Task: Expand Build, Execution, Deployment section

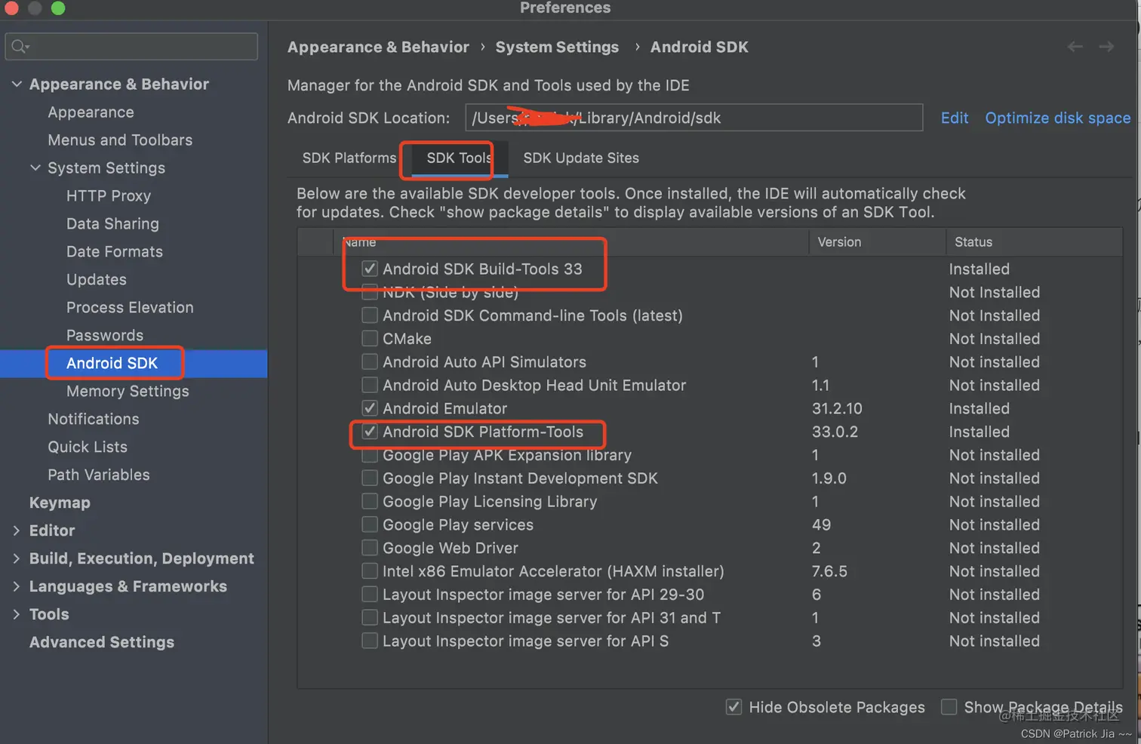Action: pyautogui.click(x=17, y=558)
